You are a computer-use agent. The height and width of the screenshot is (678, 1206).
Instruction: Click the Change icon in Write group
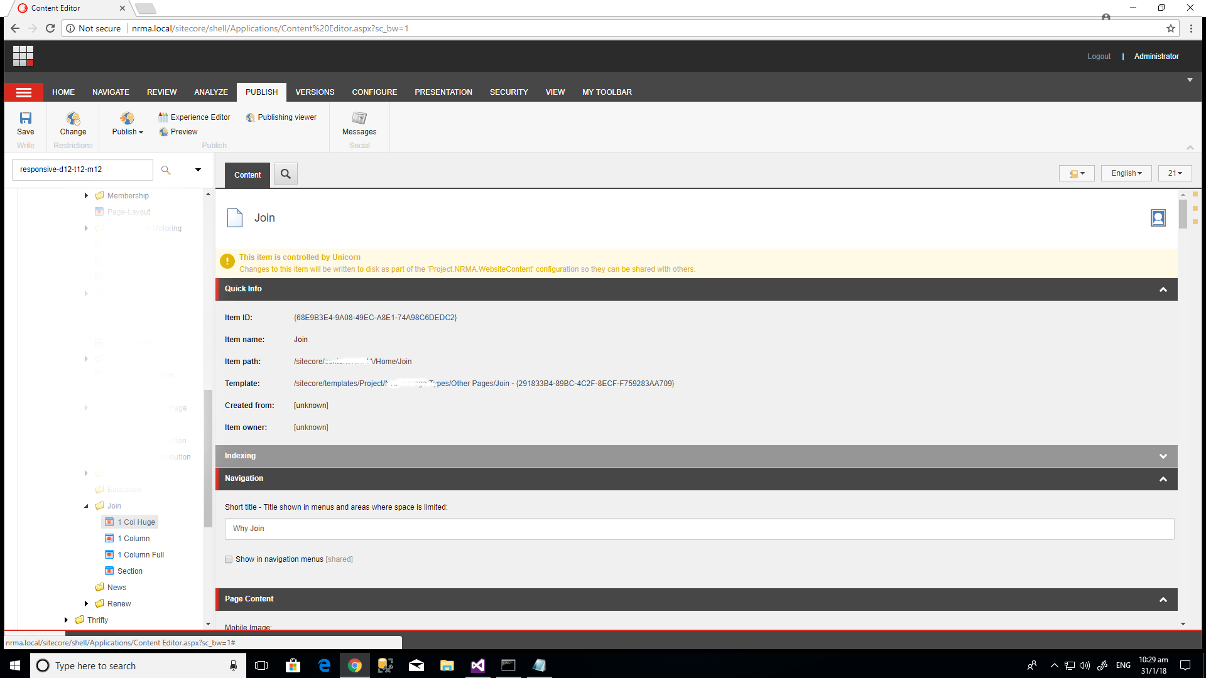pyautogui.click(x=73, y=122)
